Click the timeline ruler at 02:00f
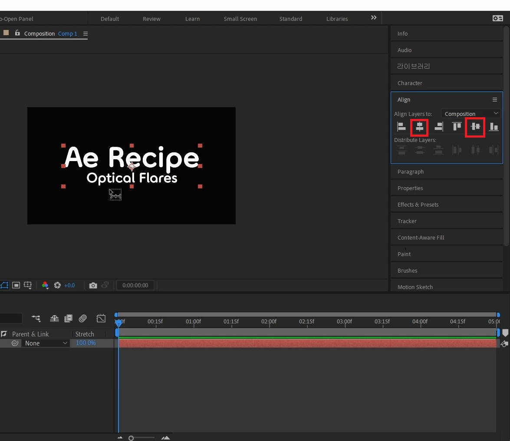510x441 pixels. coord(269,321)
